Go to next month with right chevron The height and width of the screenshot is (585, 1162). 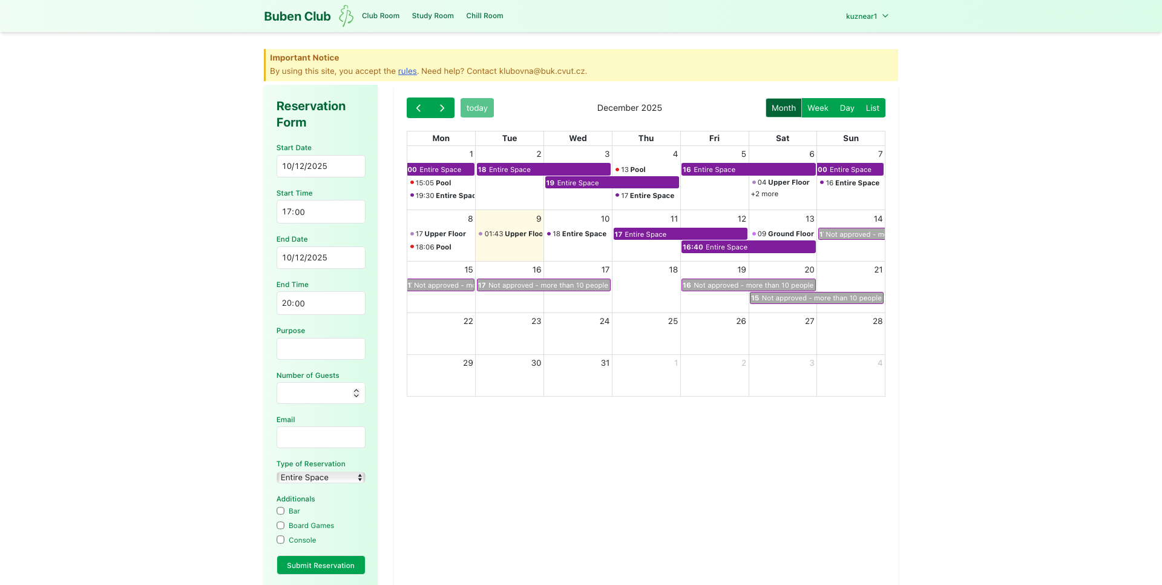[442, 108]
